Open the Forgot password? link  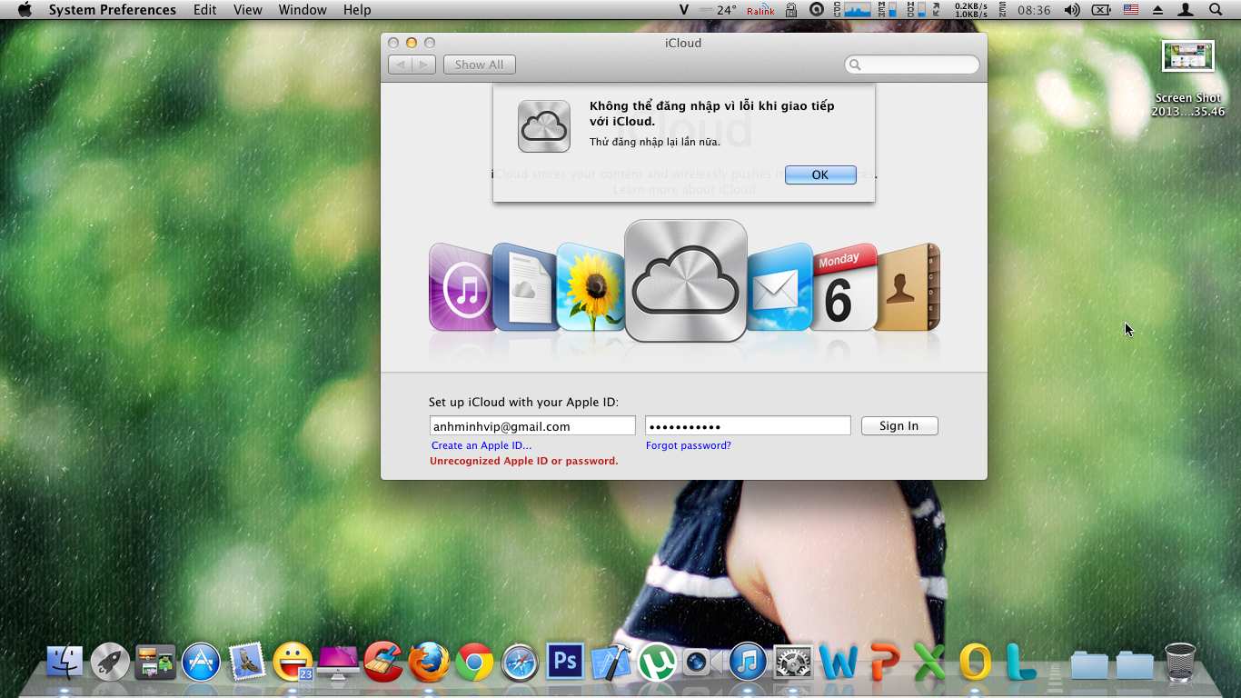(689, 445)
